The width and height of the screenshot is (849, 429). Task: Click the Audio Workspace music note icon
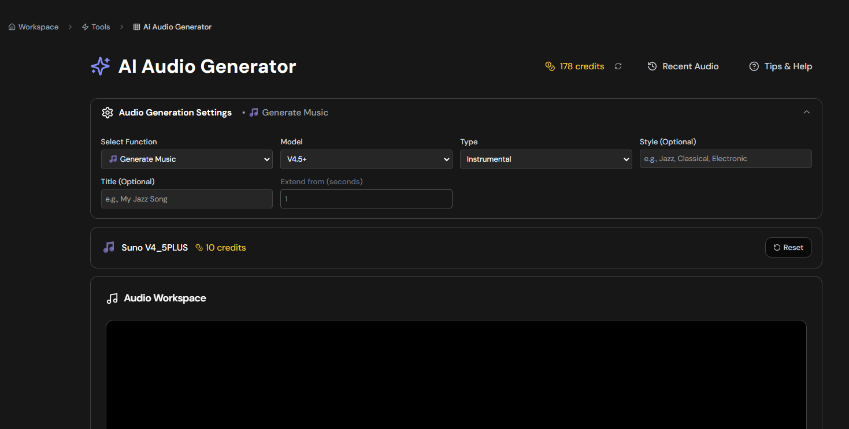(112, 299)
